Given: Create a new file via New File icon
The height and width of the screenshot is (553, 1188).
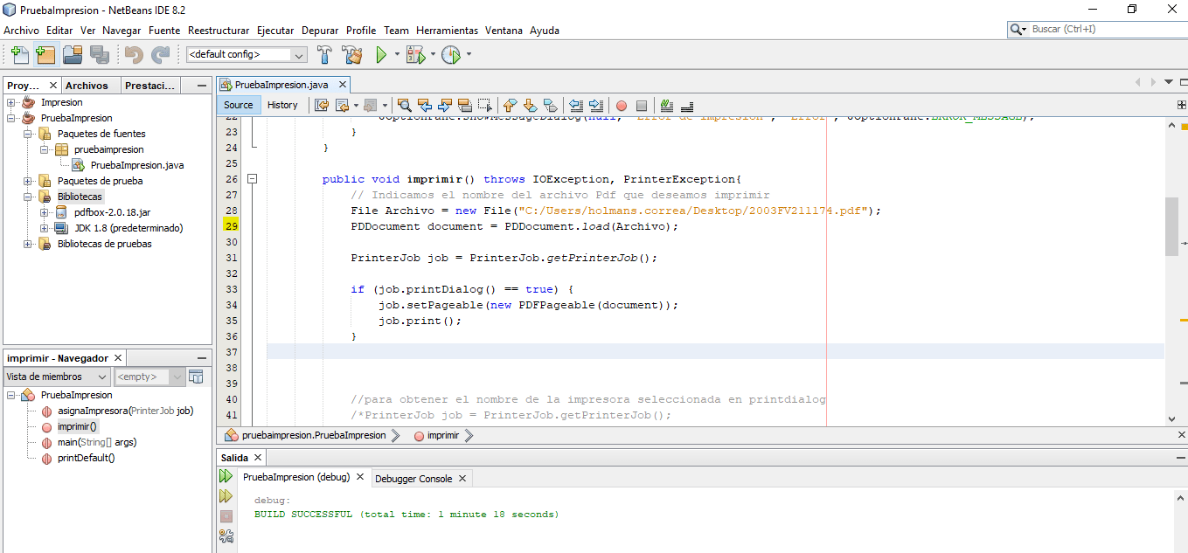Looking at the screenshot, I should coord(19,54).
